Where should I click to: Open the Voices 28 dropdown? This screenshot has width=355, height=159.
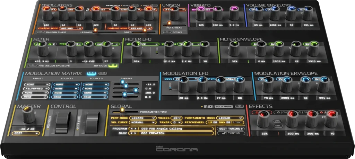pos(176,118)
